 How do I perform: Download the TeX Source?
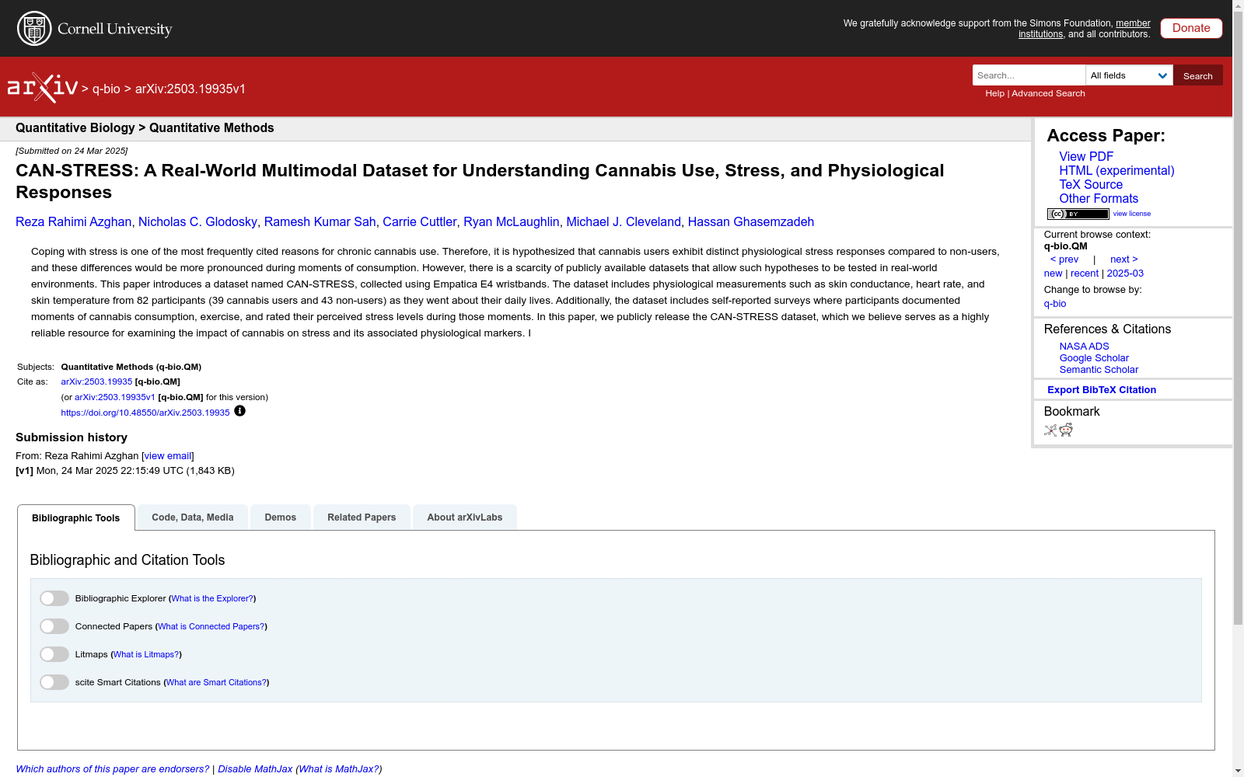click(1091, 185)
